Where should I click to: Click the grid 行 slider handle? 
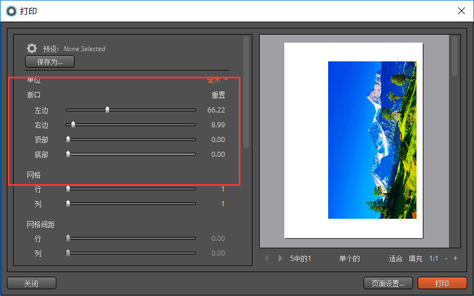tap(68, 189)
